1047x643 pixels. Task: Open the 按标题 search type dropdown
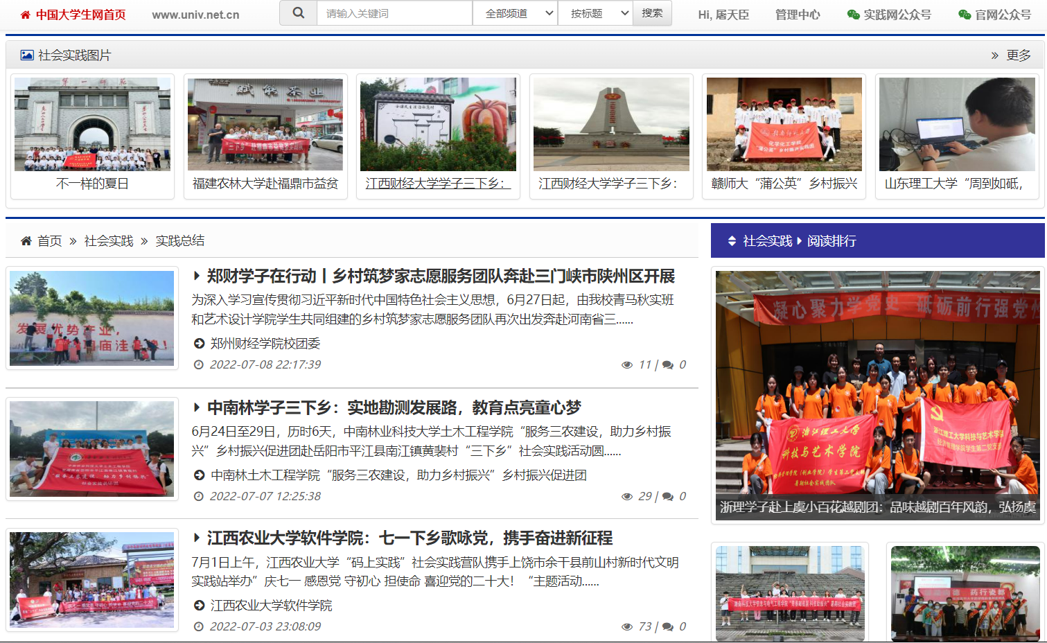595,13
